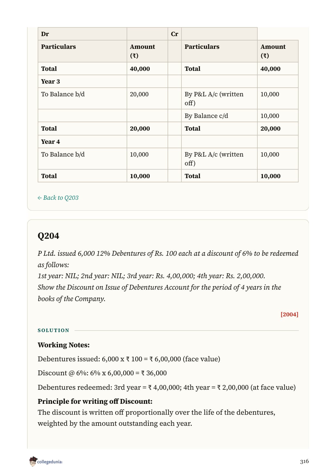Select the Q204 question heading
336x476 pixels.
point(48,236)
